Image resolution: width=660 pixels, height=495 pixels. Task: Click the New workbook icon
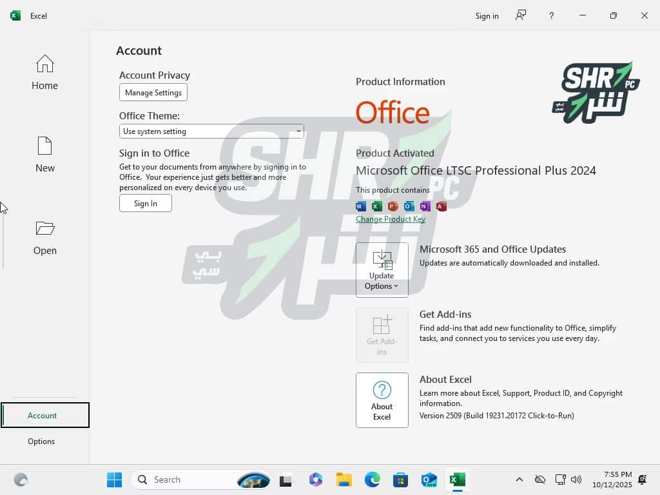click(x=44, y=146)
